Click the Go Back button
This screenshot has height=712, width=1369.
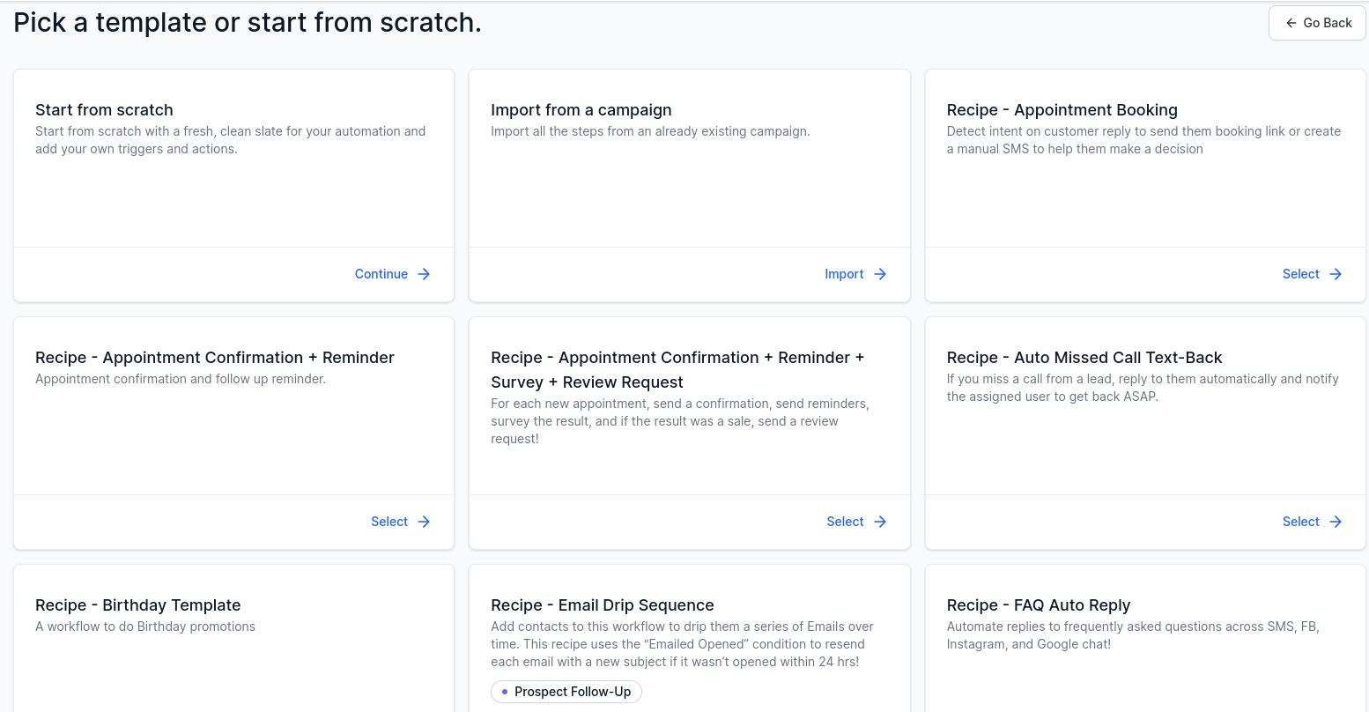point(1317,22)
